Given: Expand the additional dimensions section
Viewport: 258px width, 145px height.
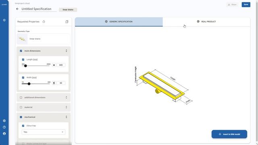Looking at the screenshot, I should pos(66,97).
